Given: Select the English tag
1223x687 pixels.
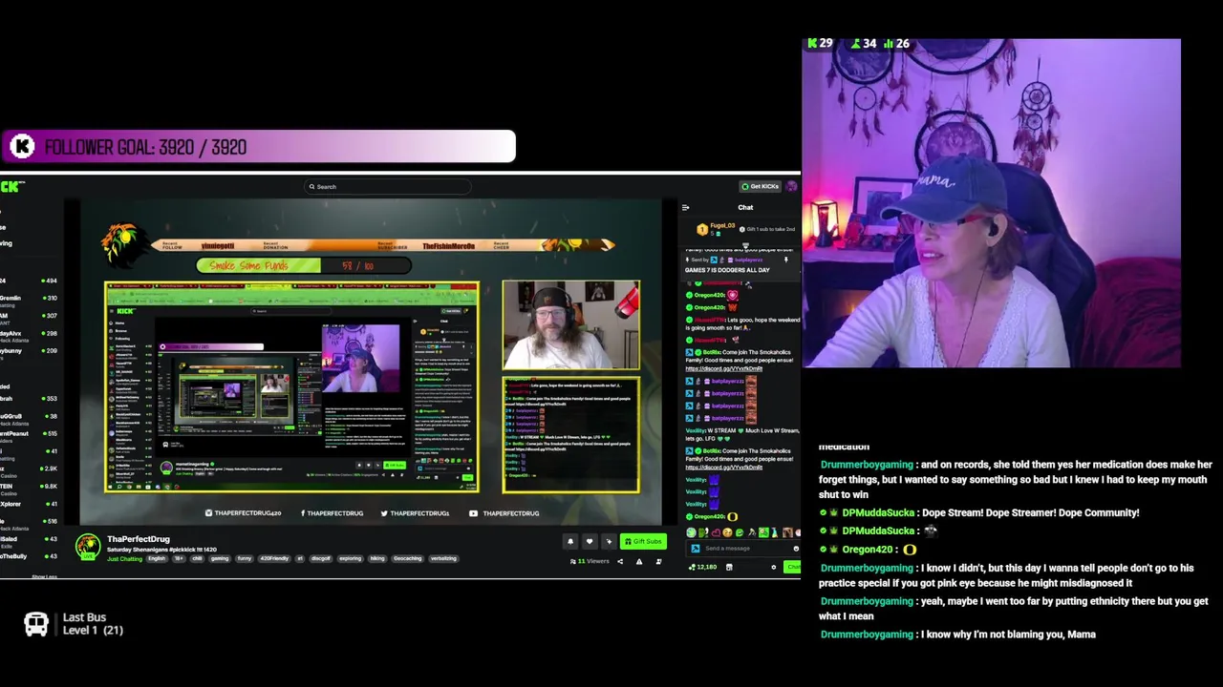Looking at the screenshot, I should 157,558.
